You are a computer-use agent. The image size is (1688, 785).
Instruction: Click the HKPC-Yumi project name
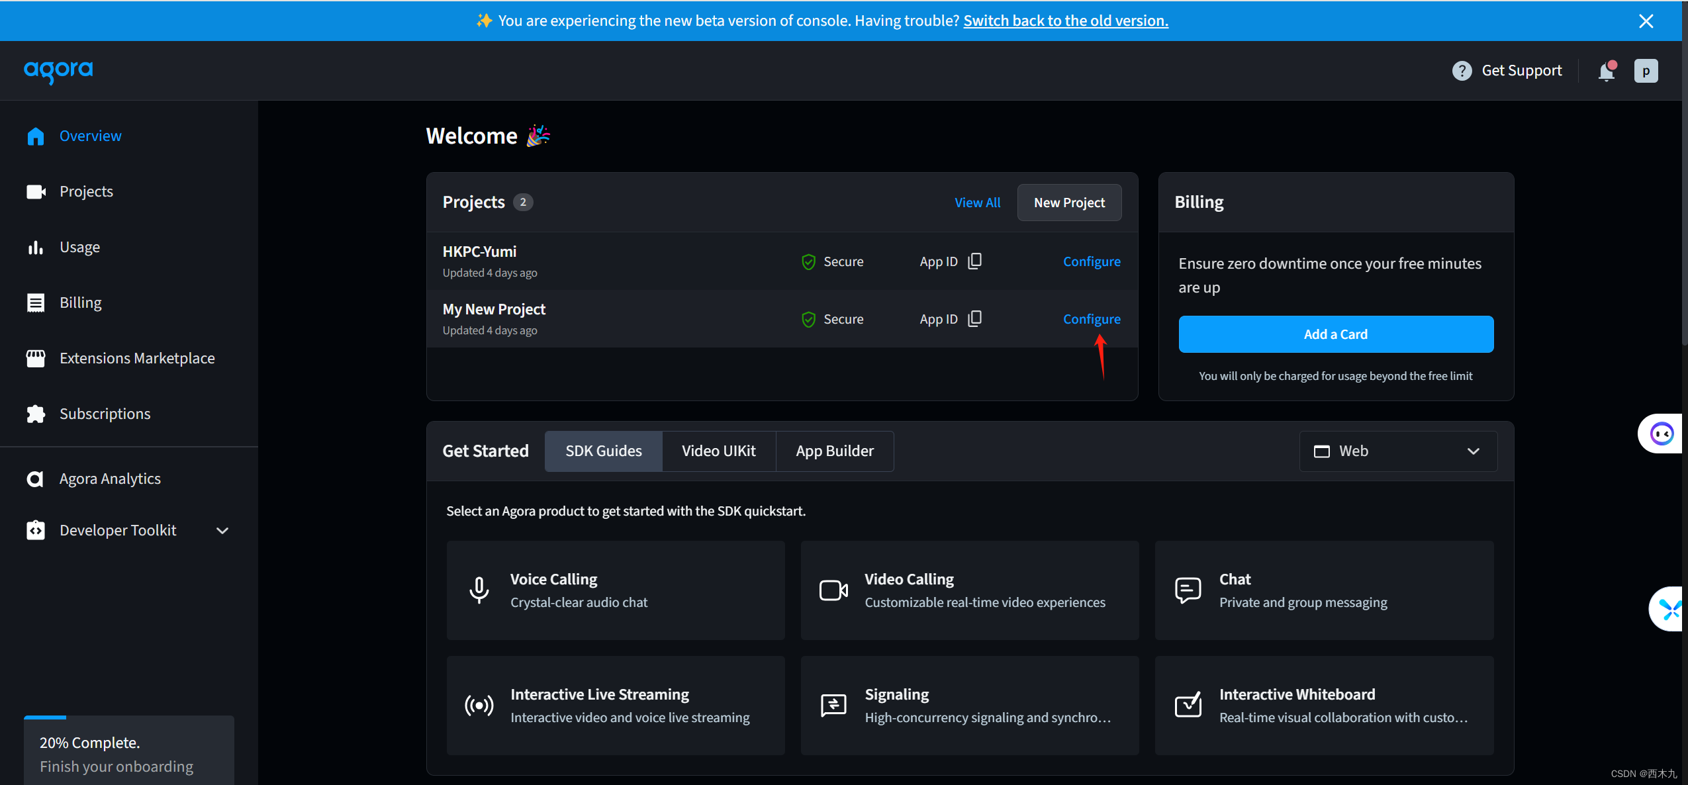pos(479,252)
